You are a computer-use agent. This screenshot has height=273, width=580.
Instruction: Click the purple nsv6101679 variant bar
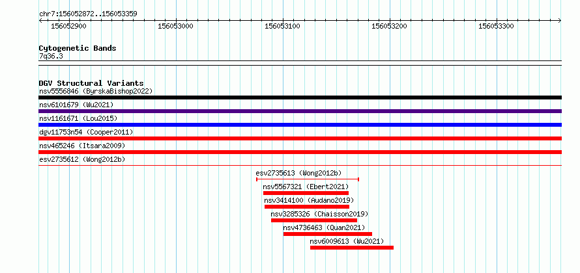[300, 111]
